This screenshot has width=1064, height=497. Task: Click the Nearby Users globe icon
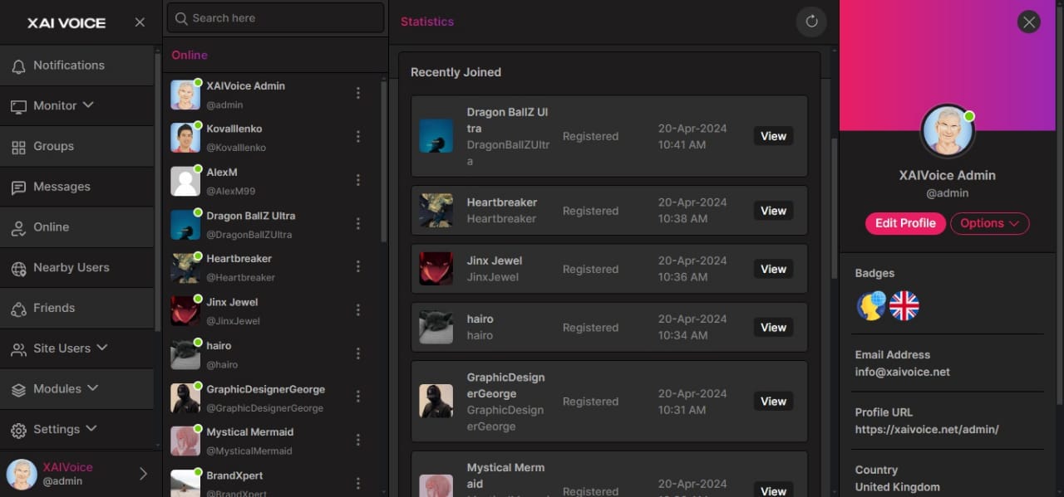point(18,268)
